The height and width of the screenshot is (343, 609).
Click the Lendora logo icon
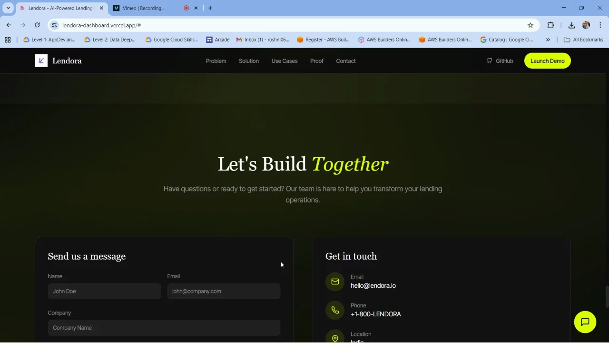pyautogui.click(x=41, y=61)
